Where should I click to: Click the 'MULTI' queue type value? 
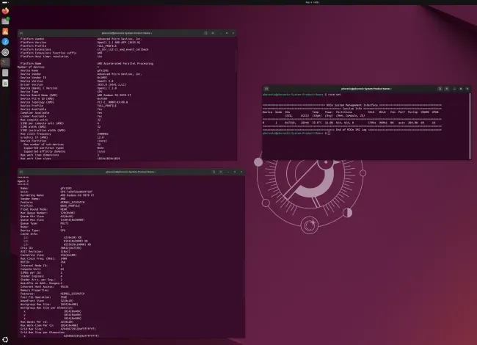click(x=64, y=223)
